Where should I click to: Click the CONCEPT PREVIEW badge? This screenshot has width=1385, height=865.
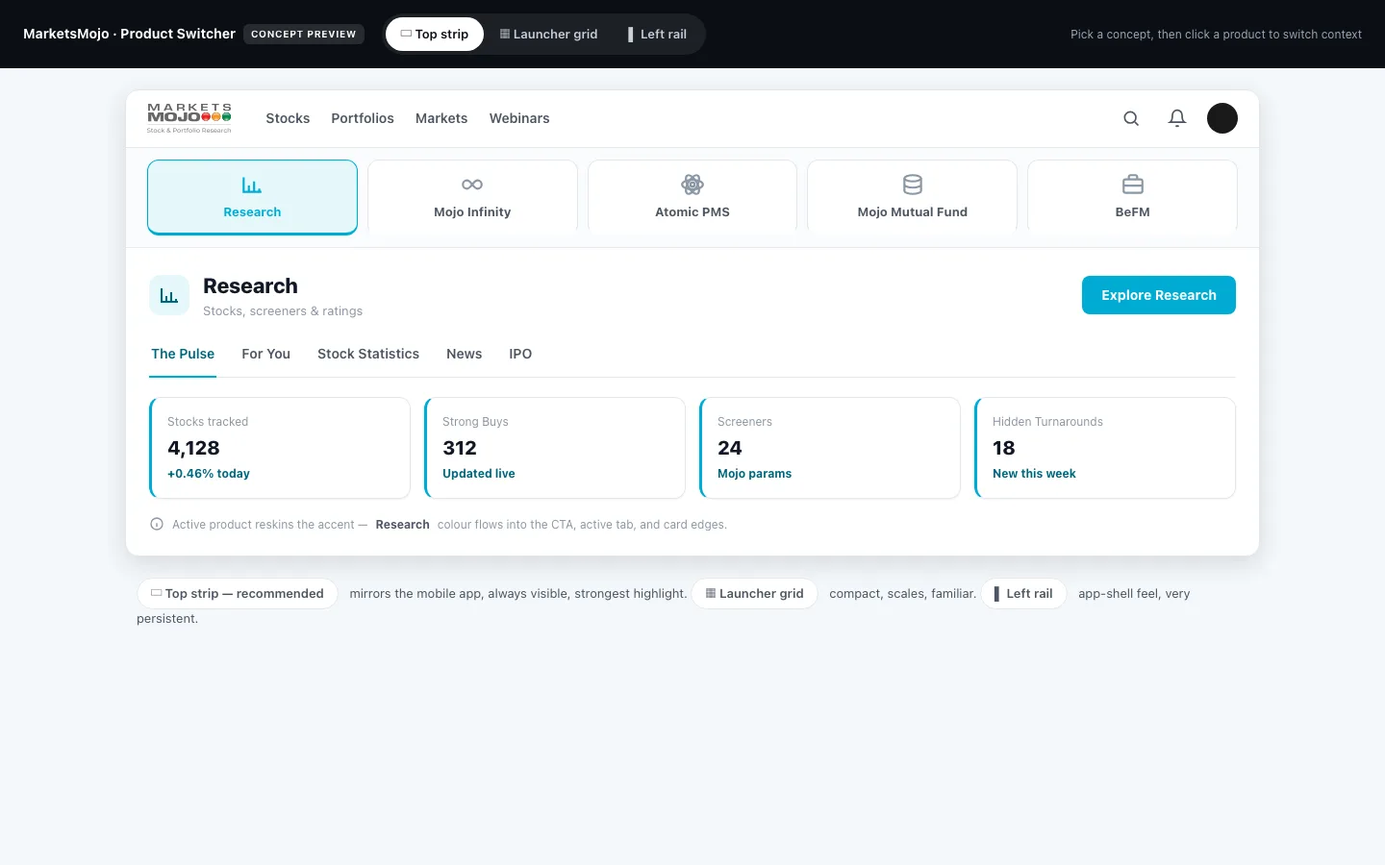[x=304, y=34]
